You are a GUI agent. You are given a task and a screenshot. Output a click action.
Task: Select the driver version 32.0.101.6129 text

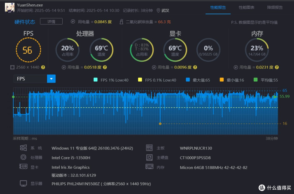tap(74, 175)
